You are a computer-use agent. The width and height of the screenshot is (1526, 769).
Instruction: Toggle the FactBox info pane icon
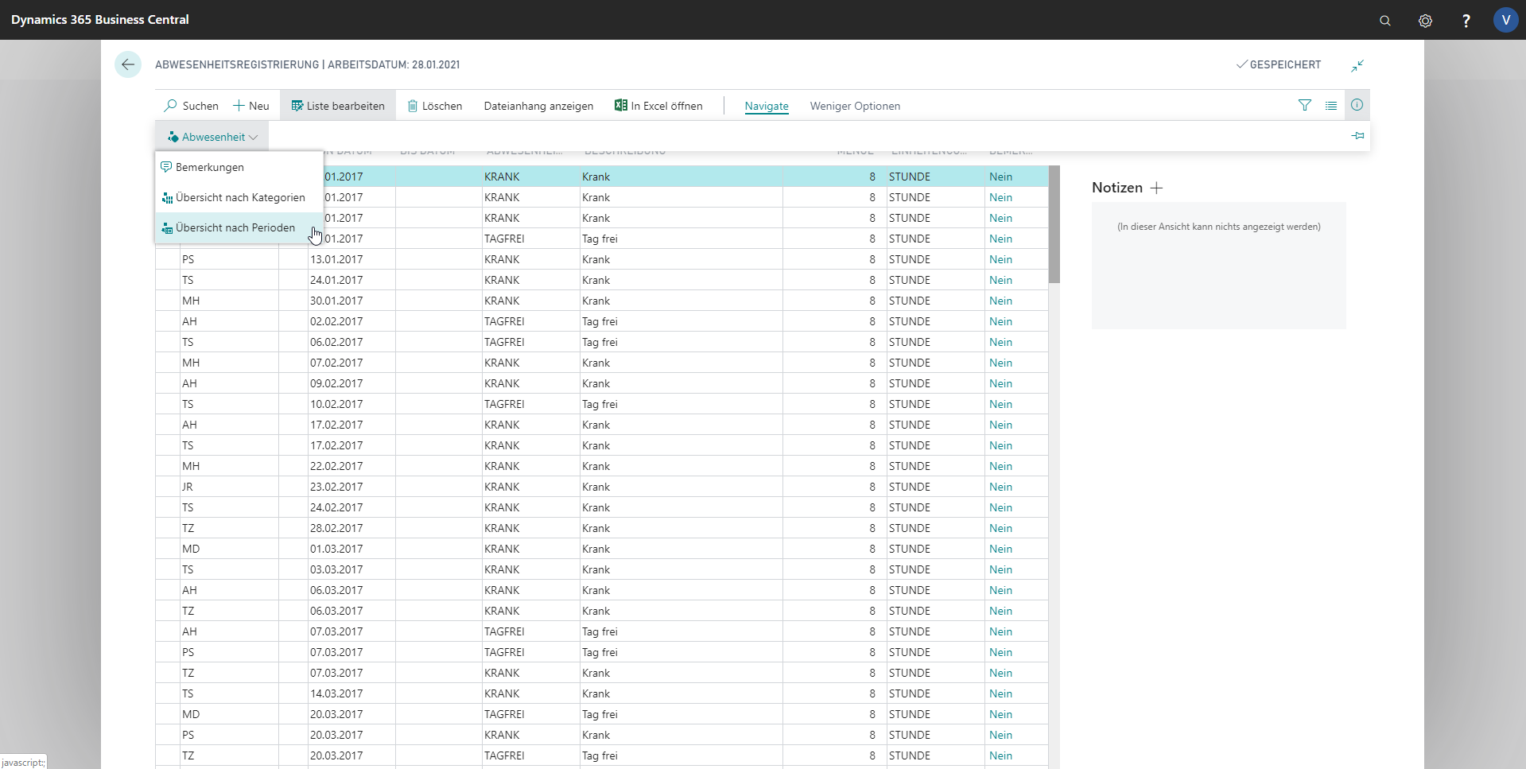[1357, 105]
